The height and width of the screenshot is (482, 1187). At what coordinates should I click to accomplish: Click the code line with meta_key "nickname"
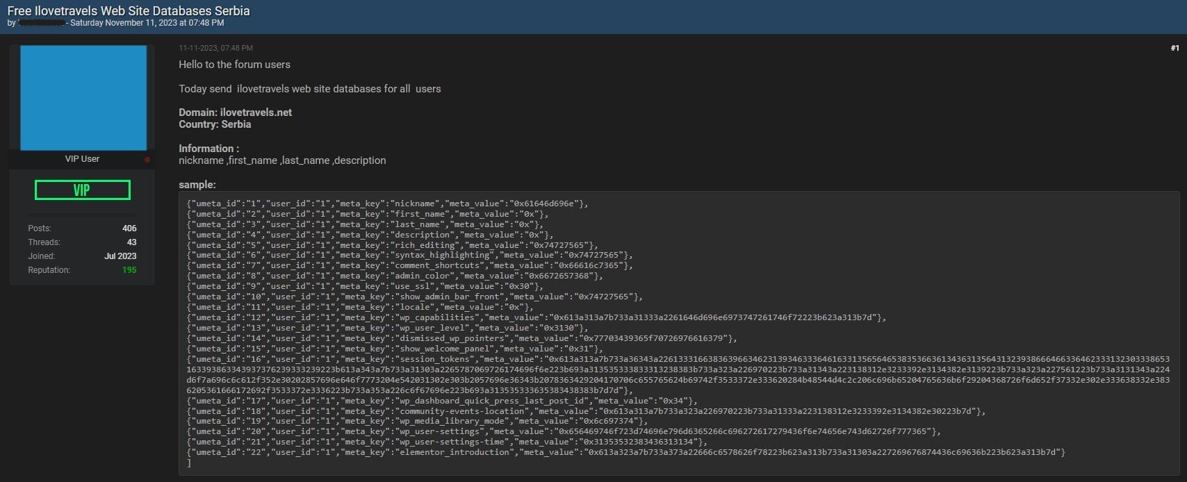tap(387, 203)
